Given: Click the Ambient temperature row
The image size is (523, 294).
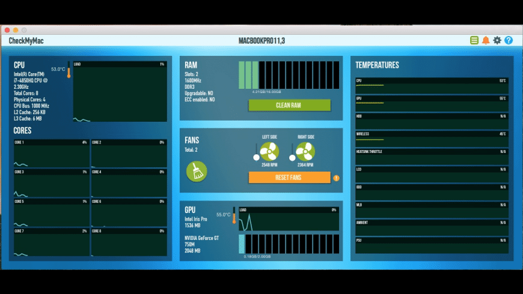Looking at the screenshot, I should (x=432, y=227).
